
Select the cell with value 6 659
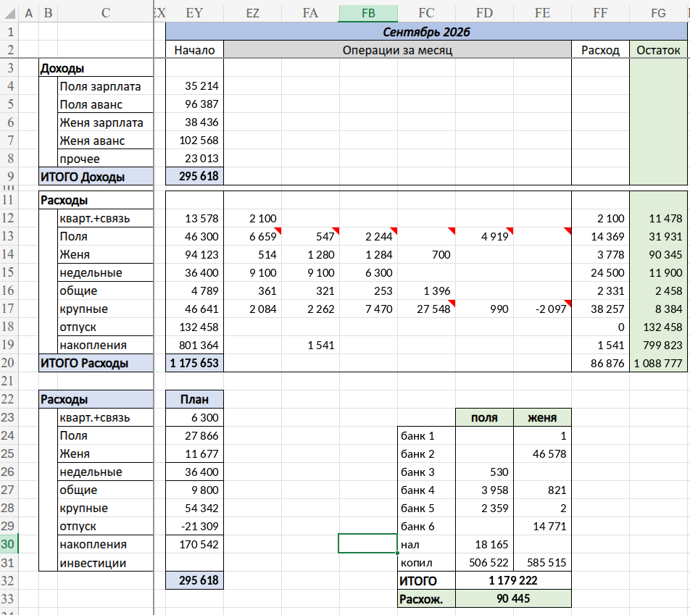click(252, 236)
